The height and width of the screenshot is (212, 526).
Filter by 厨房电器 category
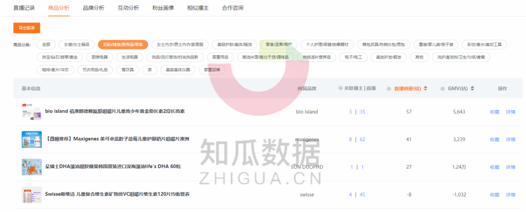tap(99, 57)
